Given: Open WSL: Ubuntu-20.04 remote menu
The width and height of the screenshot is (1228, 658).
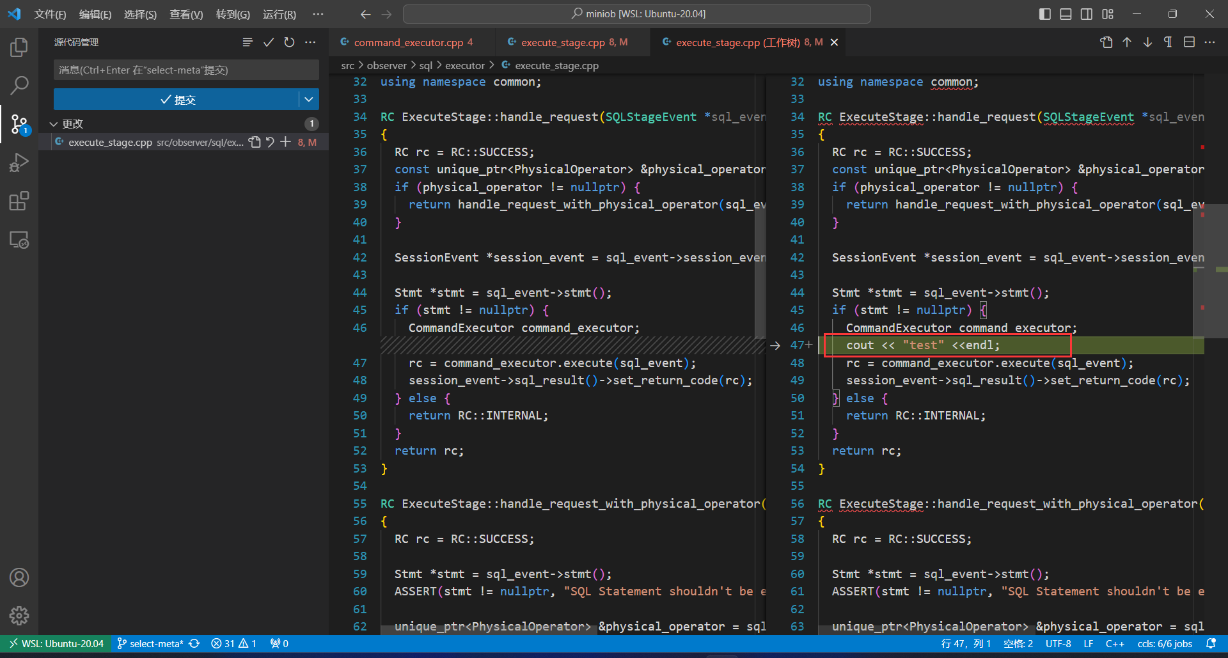Looking at the screenshot, I should (x=56, y=643).
